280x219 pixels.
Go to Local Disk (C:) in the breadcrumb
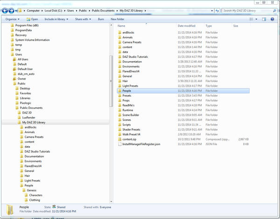(x=53, y=11)
